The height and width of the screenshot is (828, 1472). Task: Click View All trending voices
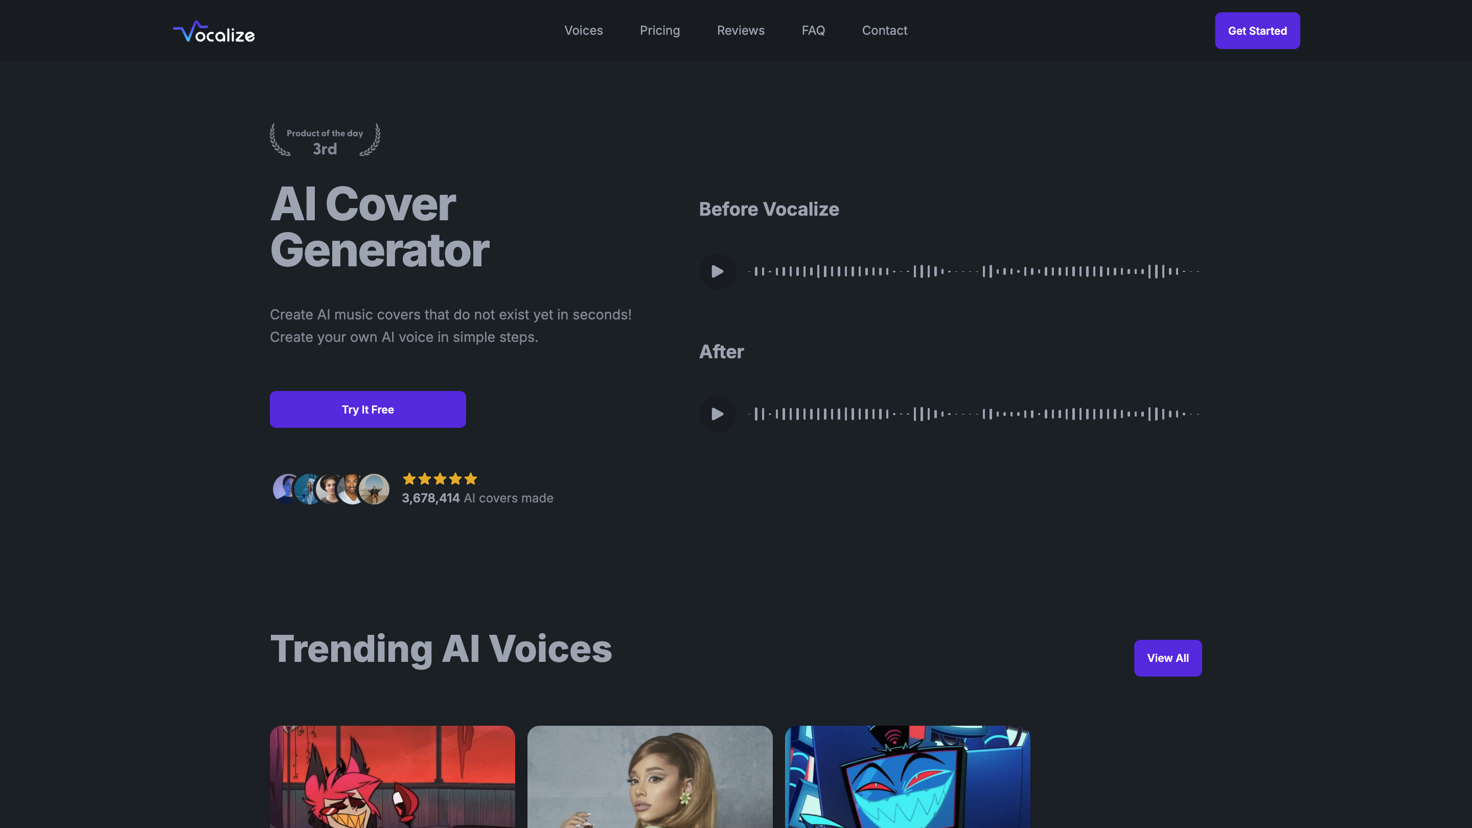point(1167,658)
